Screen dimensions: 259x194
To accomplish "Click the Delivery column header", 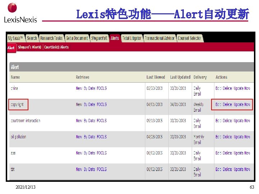I will [200, 77].
